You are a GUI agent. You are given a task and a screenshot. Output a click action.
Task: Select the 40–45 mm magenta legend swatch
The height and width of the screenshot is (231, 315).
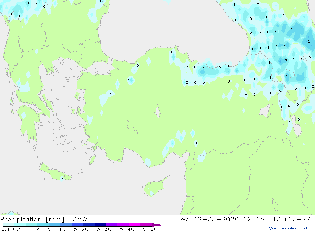pyautogui.click(x=135, y=225)
